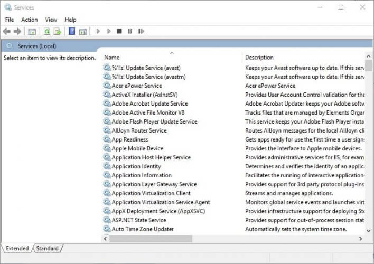Switch to the Standard tab
Screen dimensions: 374x264
pyautogui.click(x=47, y=248)
